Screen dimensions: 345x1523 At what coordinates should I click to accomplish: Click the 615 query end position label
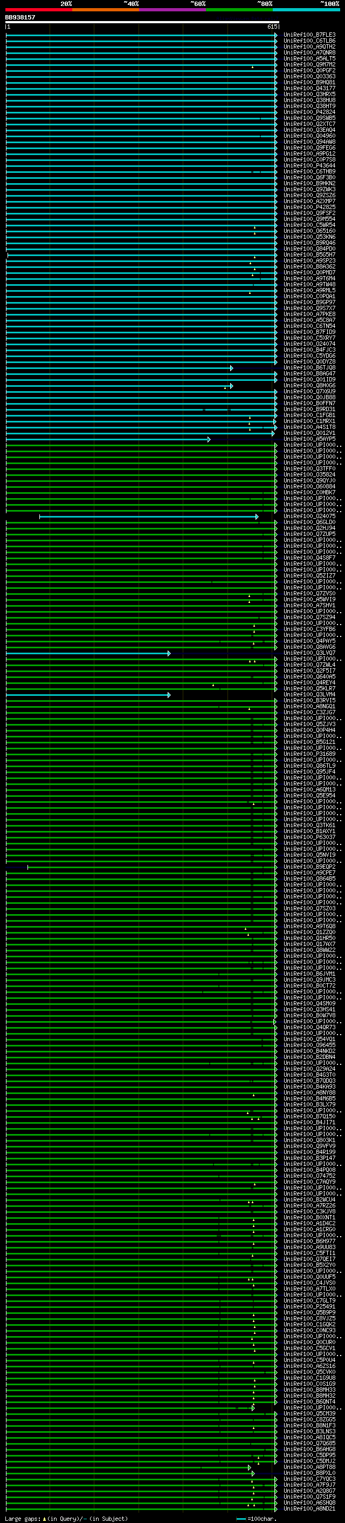coord(272,26)
